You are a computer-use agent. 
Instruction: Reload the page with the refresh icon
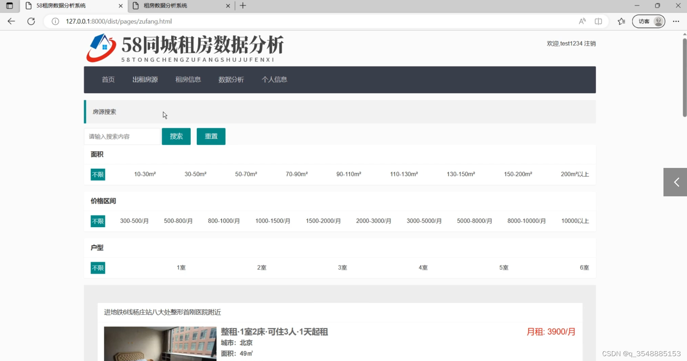[x=31, y=21]
